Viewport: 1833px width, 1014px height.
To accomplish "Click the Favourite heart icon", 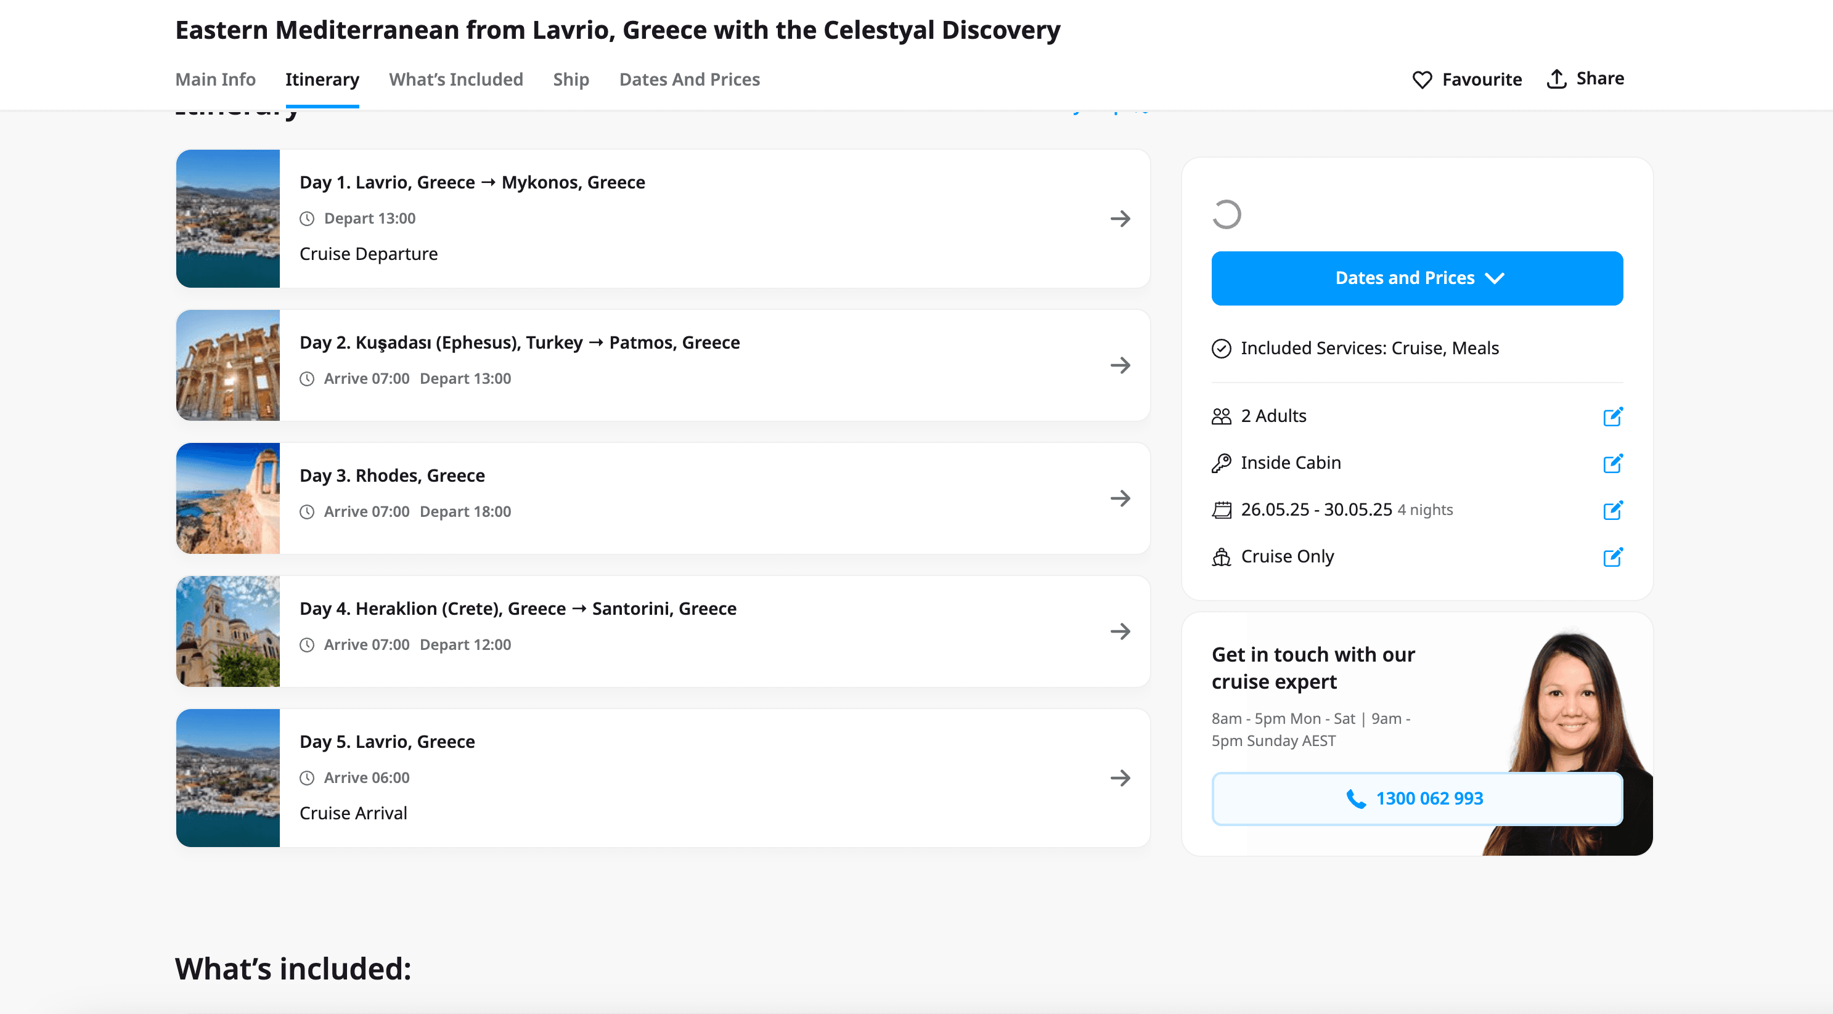I will pyautogui.click(x=1422, y=79).
